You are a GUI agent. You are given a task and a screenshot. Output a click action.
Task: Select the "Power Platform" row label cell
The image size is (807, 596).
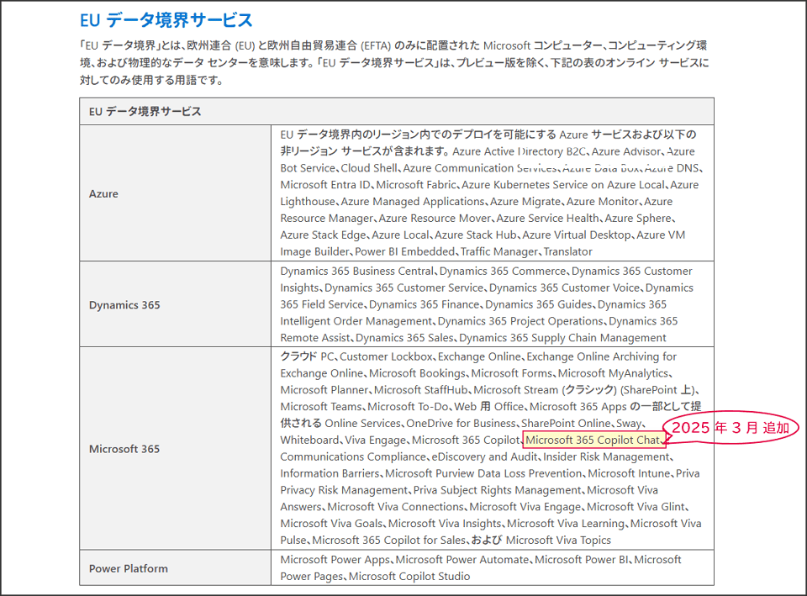175,567
